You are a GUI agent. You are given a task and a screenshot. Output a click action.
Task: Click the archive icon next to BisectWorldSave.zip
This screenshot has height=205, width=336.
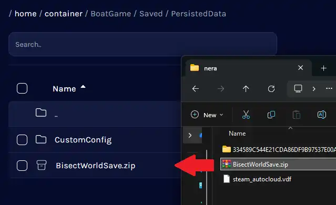[42, 165]
